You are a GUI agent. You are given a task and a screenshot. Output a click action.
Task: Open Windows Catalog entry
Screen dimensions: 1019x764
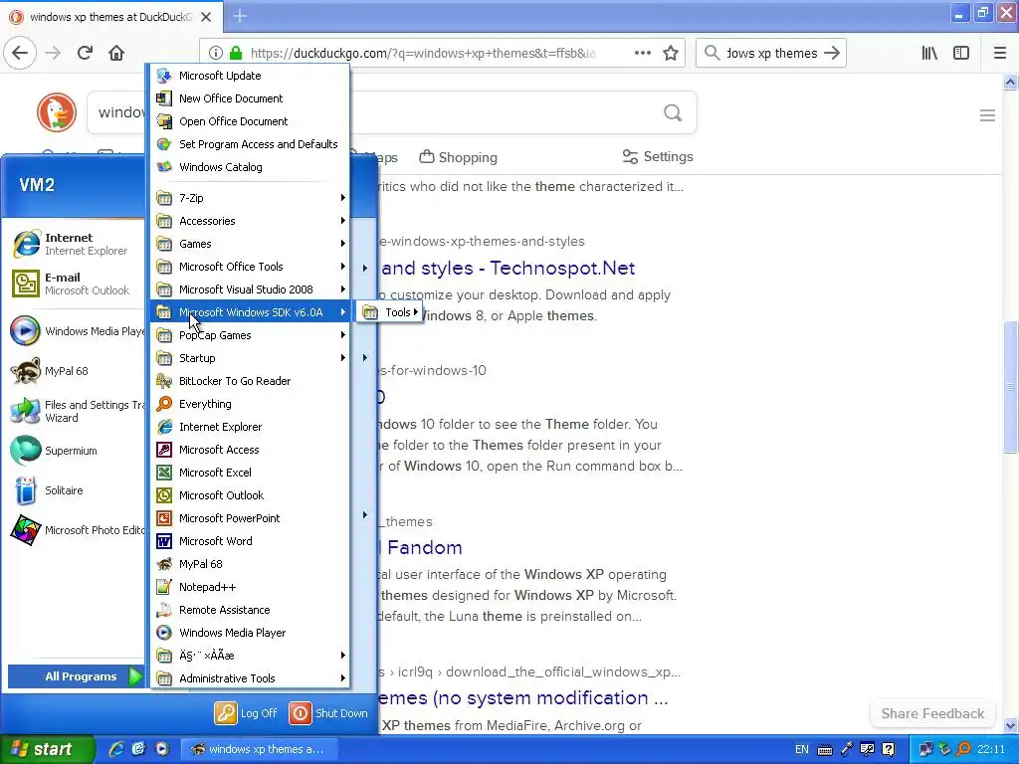click(250, 167)
